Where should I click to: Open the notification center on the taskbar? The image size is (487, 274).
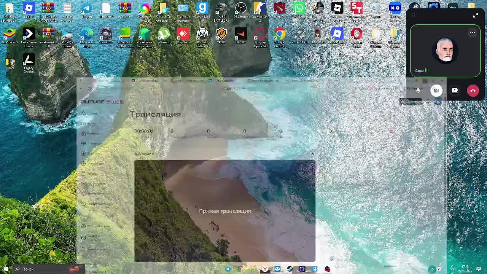[479, 269]
